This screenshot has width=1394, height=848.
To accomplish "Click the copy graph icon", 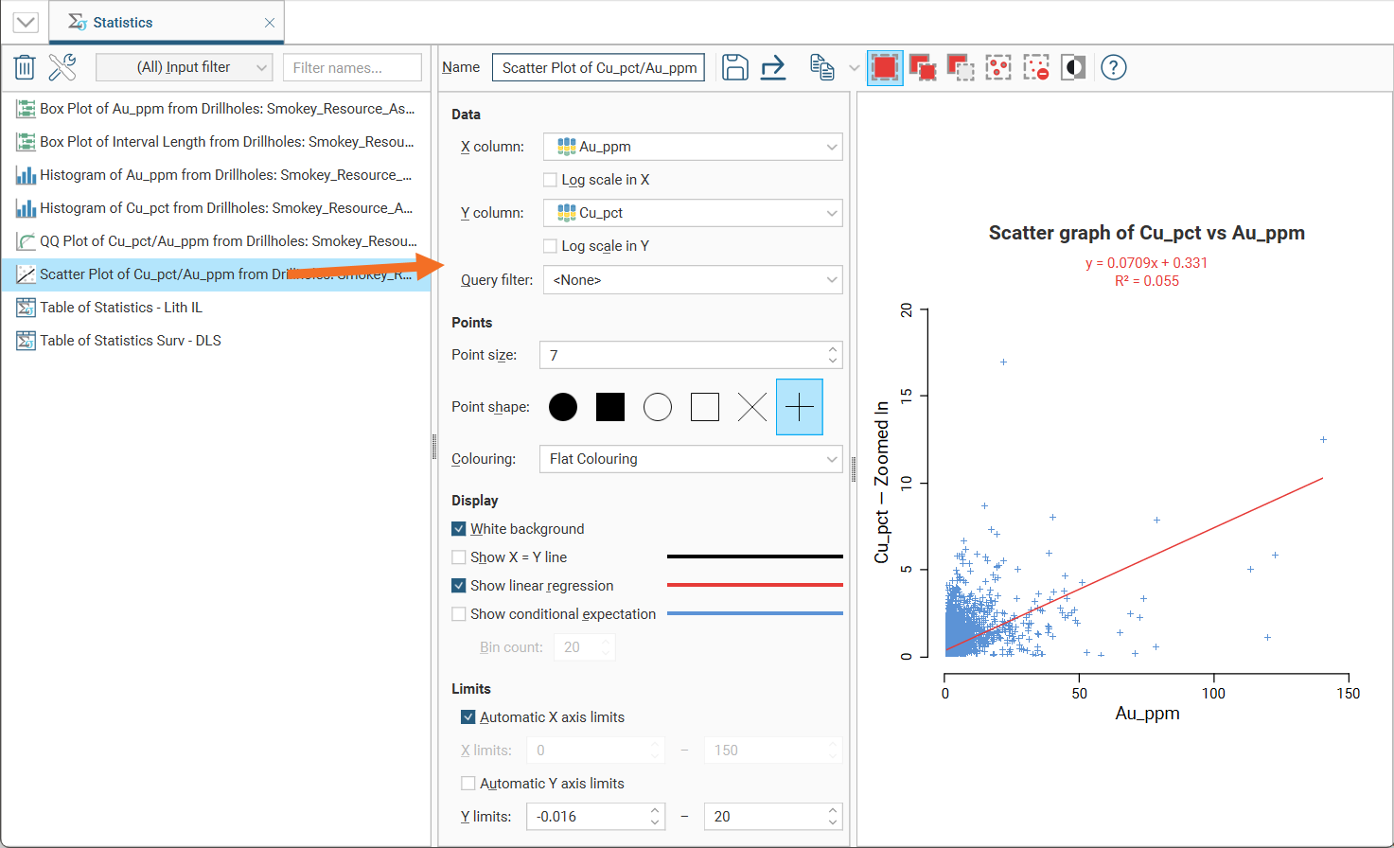I will pyautogui.click(x=821, y=67).
